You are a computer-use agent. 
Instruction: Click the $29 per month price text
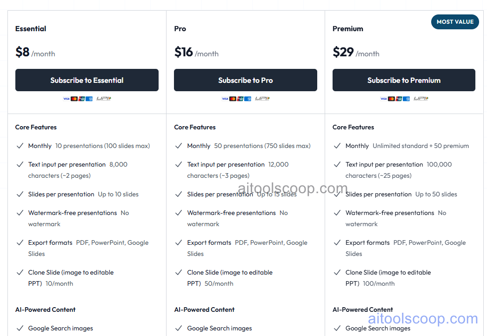[x=356, y=52]
